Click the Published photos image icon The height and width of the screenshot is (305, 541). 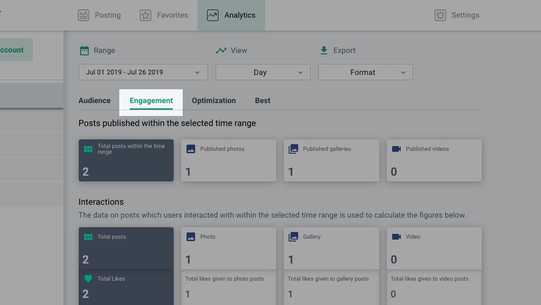[x=191, y=149]
